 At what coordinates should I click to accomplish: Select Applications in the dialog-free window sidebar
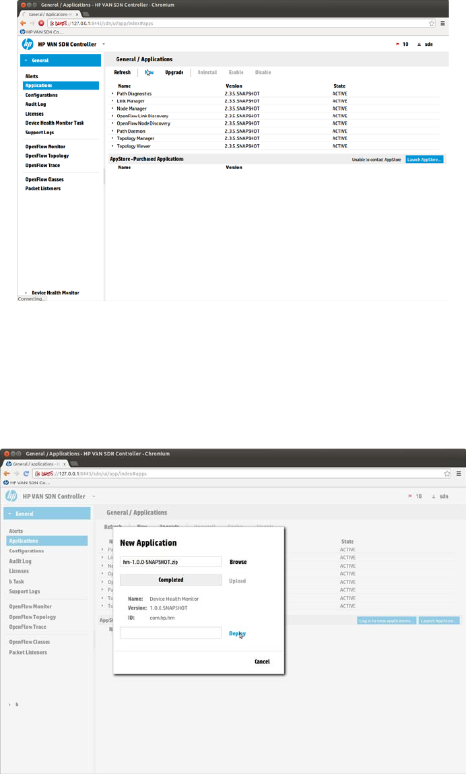[x=61, y=86]
